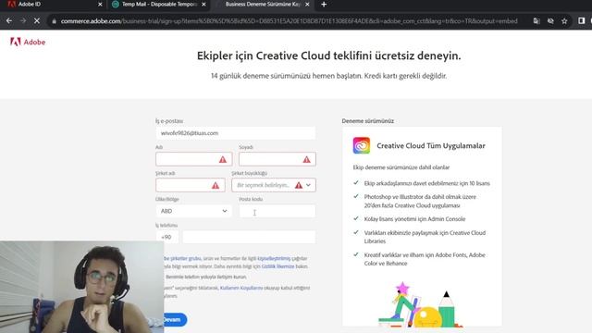The width and height of the screenshot is (592, 333).
Task: Click the Kolay lisans yönetimi için Admin Console text
Action: click(x=414, y=219)
